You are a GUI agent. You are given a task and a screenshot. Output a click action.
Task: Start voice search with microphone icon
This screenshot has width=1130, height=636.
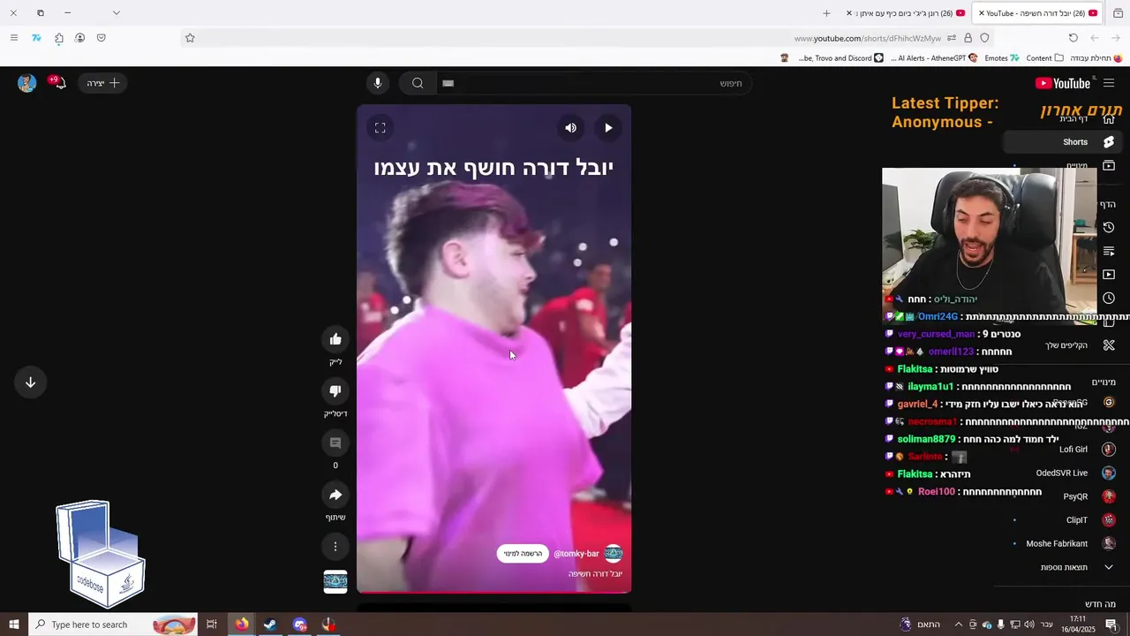[x=378, y=83]
